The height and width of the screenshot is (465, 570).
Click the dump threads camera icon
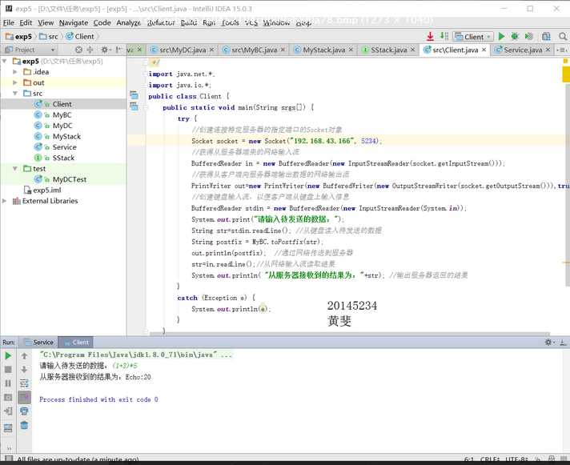tap(8, 397)
